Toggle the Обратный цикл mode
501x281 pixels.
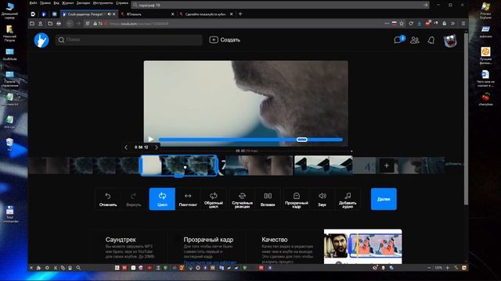(214, 199)
